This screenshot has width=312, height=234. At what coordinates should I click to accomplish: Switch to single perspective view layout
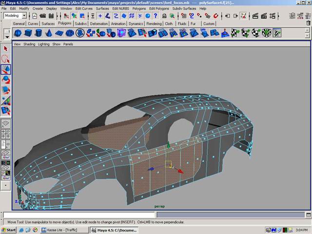(6, 124)
